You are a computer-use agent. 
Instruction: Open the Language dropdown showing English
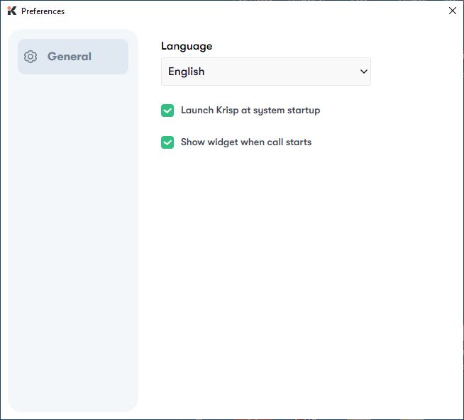266,72
